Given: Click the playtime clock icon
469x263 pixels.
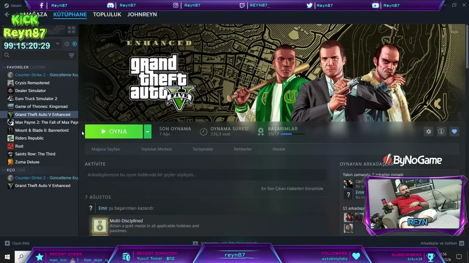Looking at the screenshot, I should (203, 131).
